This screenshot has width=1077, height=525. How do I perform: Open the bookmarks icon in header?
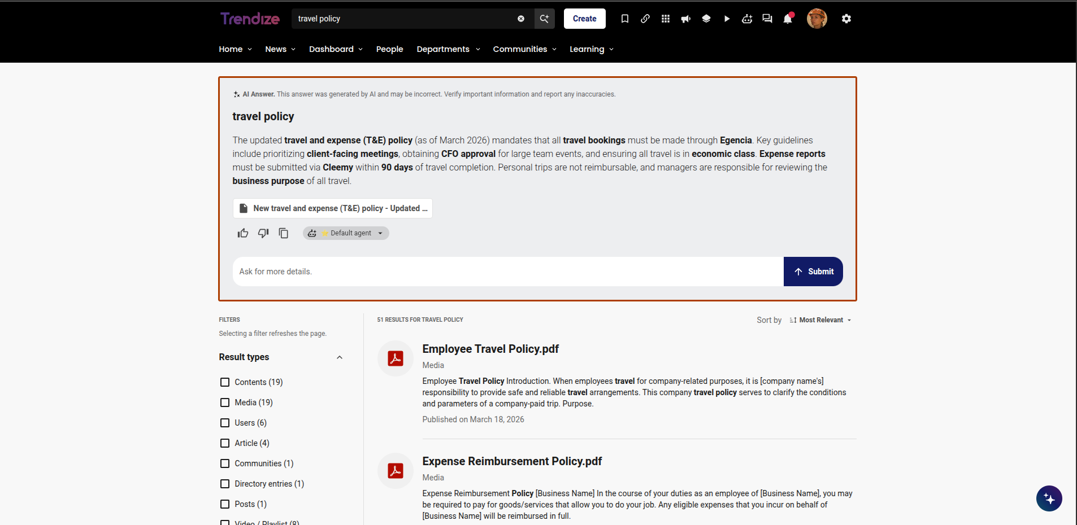(x=625, y=19)
